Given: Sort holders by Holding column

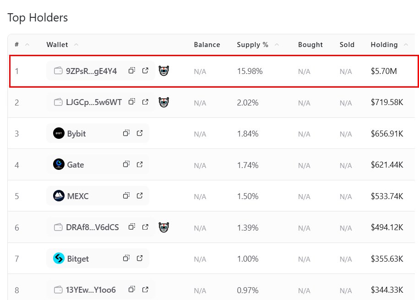Looking at the screenshot, I should click(x=406, y=45).
